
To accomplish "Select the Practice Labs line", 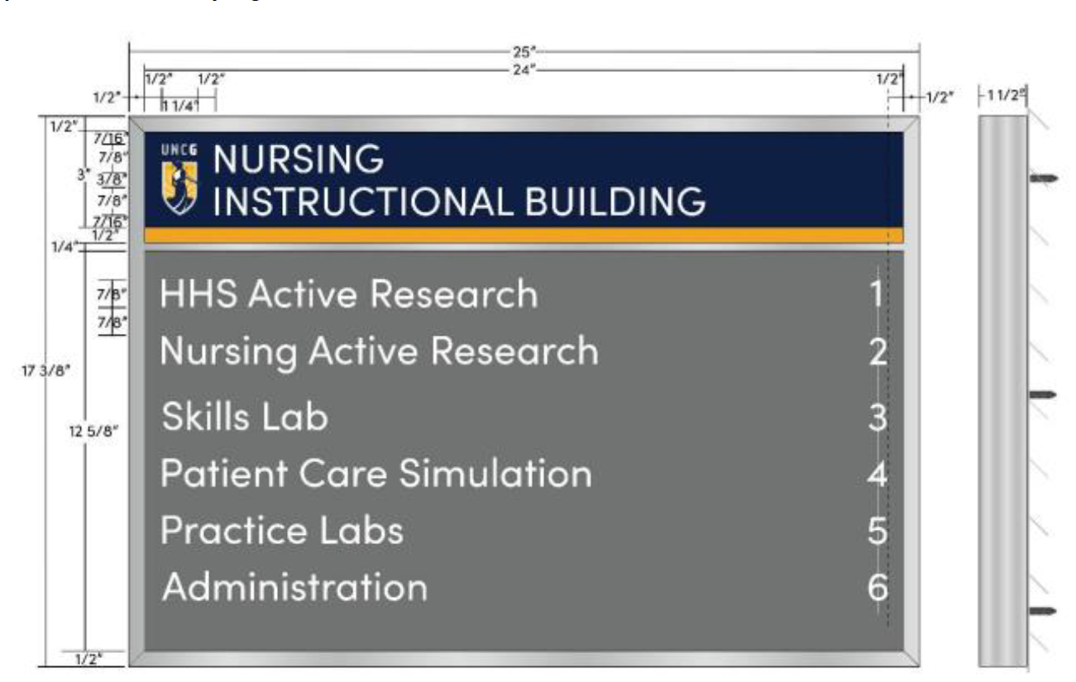I will [282, 530].
